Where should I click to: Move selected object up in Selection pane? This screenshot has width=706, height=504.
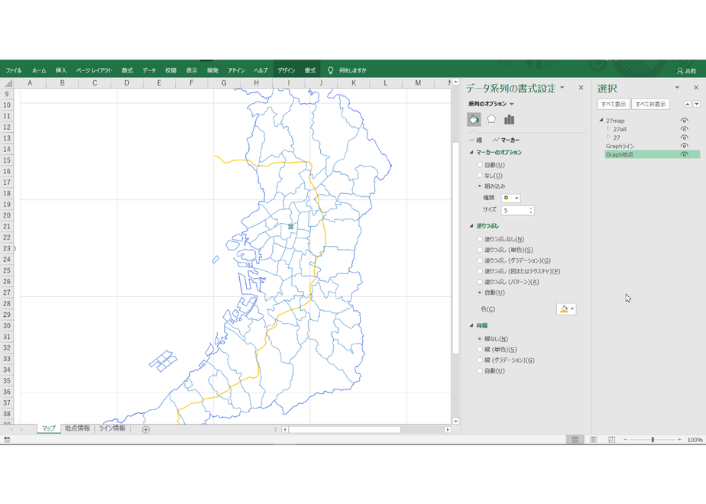[x=688, y=104]
